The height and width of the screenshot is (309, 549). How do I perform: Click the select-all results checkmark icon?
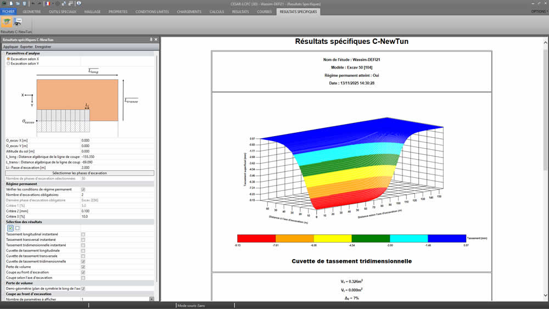10,228
